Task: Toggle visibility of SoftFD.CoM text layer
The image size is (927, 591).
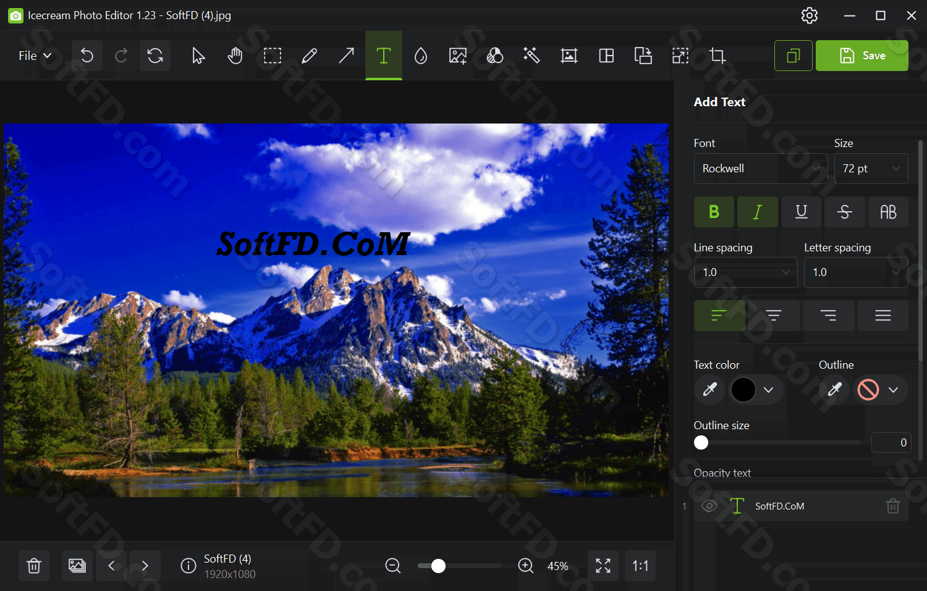Action: [709, 506]
